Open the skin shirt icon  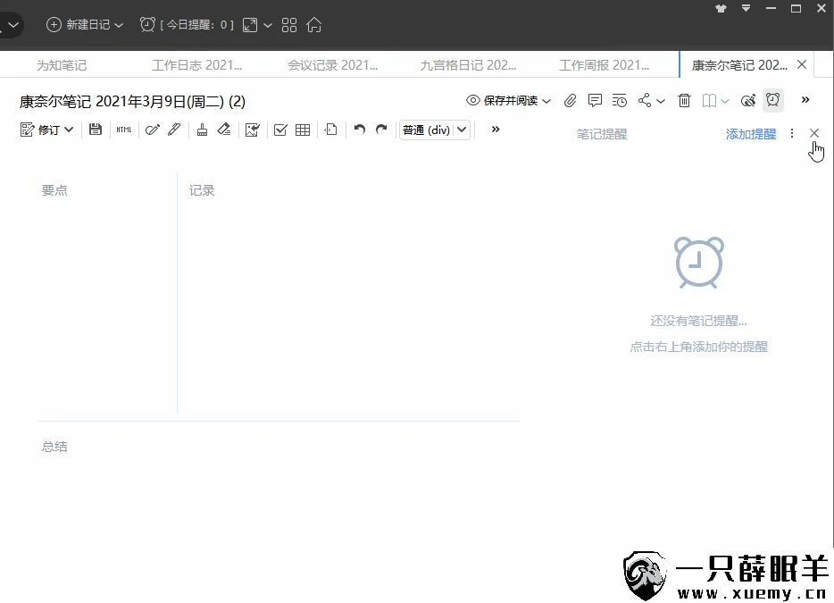click(x=721, y=8)
